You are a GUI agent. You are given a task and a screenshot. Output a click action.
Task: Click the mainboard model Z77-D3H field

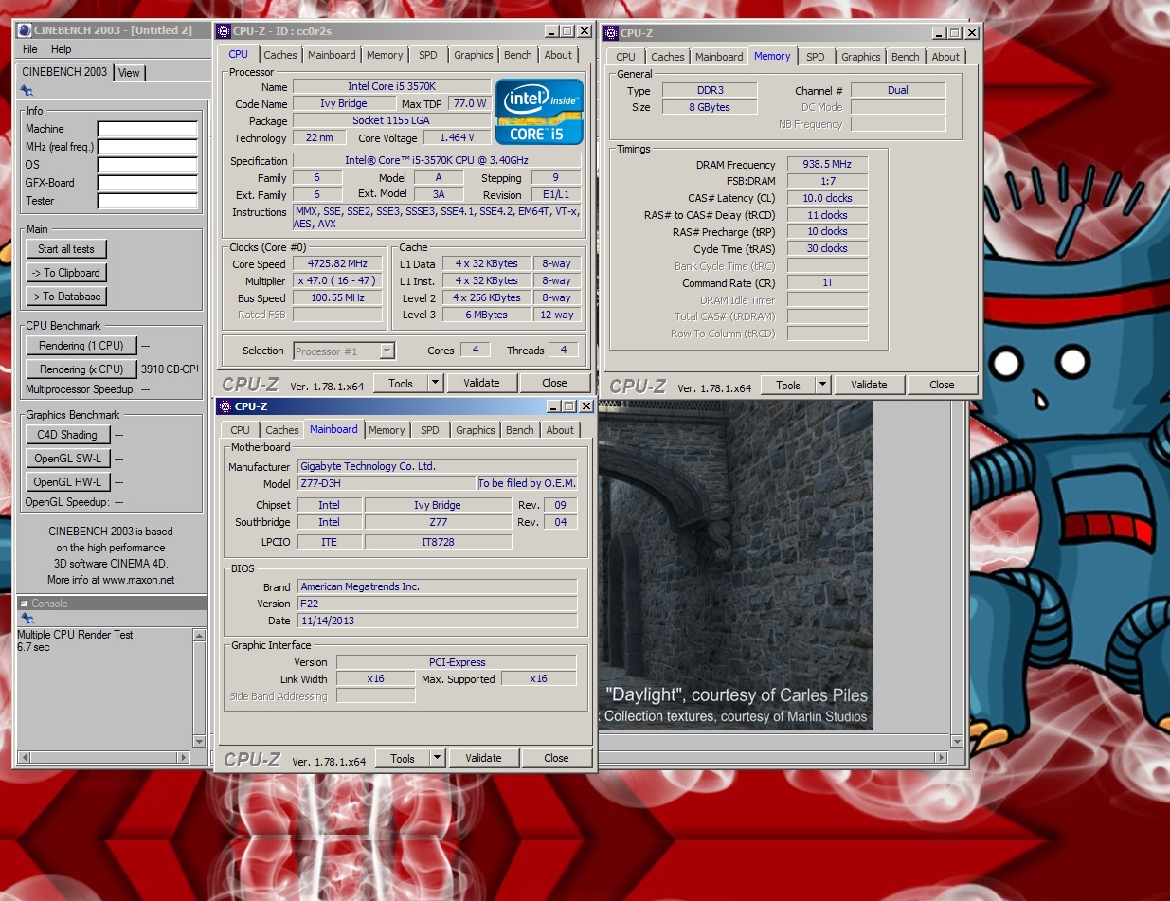(387, 484)
